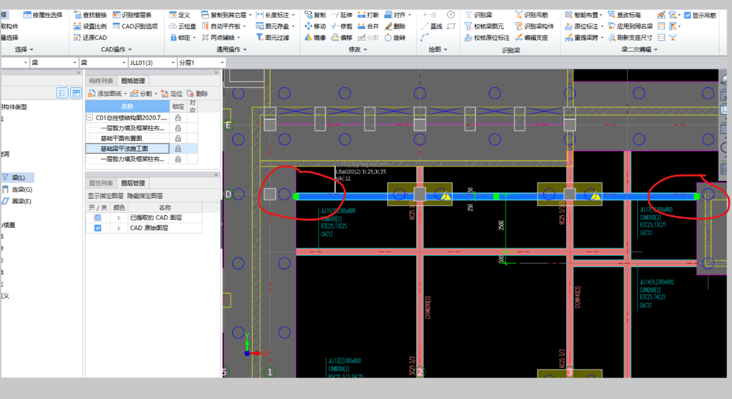Select 圈梁(E) in component tree
732x399 pixels.
tap(17, 201)
